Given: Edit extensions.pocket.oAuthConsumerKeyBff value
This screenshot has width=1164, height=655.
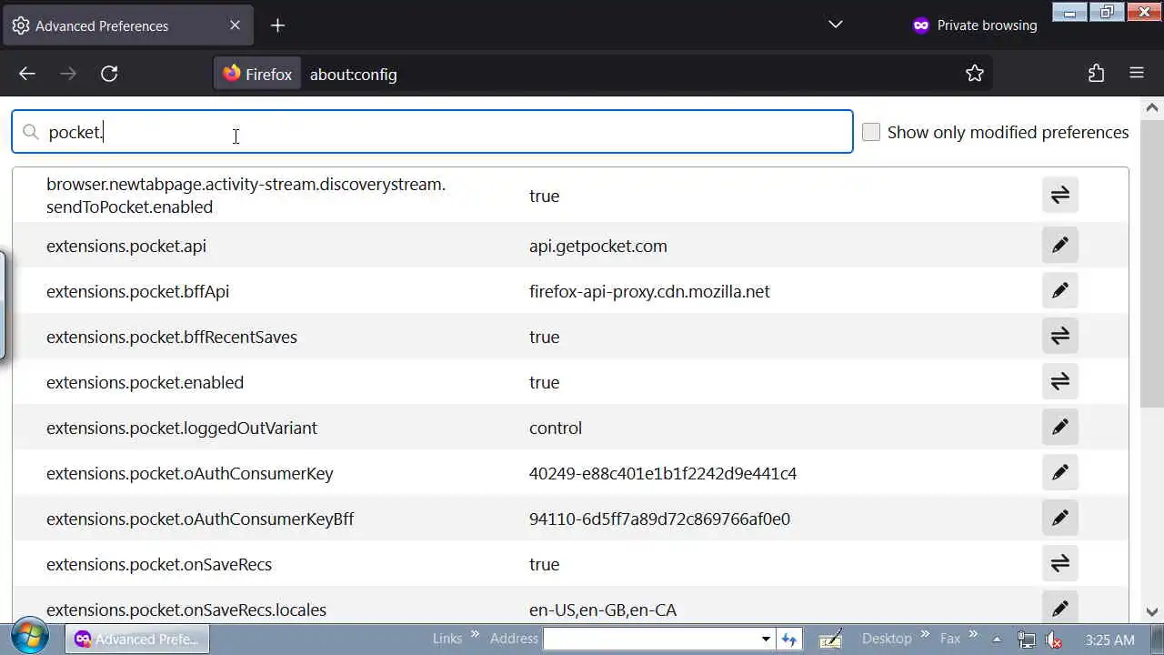Looking at the screenshot, I should [1060, 518].
